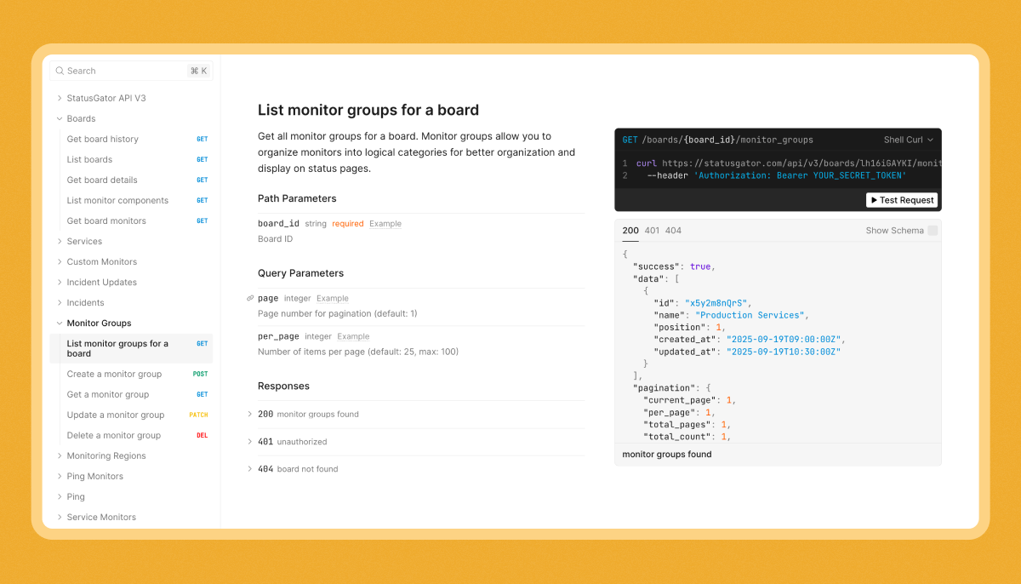The image size is (1021, 584).
Task: Click the DEL badge for Delete a monitor group
Action: coord(202,436)
